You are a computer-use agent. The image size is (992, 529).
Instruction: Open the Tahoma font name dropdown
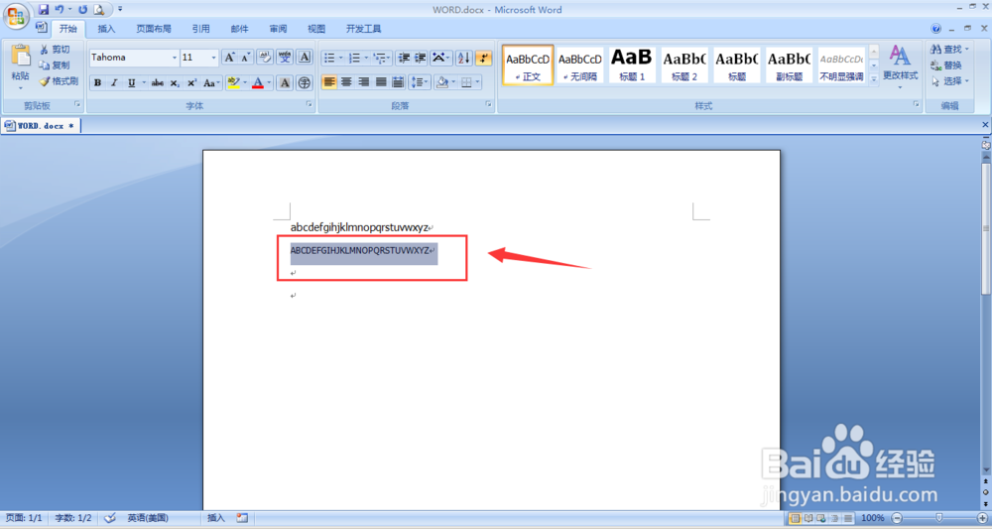[175, 58]
